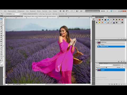Screen dimensions: 127x95
Task: Click the delete layer trash icon
Action: [x=124, y=84]
